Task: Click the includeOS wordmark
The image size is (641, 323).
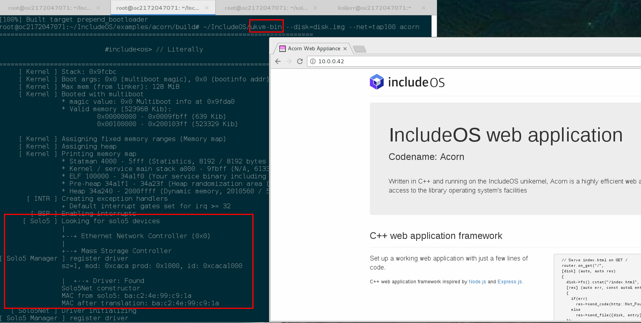Action: [x=417, y=82]
